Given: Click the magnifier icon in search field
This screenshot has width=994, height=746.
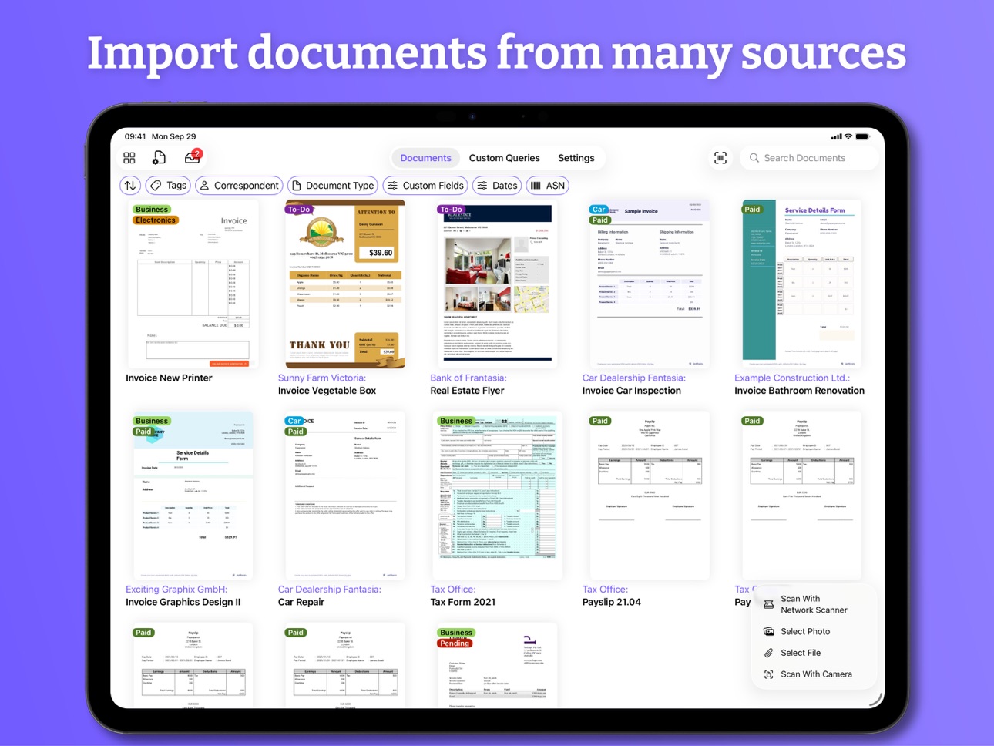Looking at the screenshot, I should pos(754,158).
